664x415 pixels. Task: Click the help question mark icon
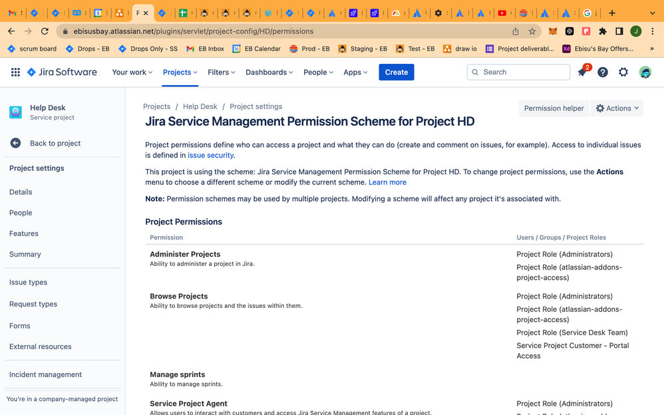click(x=603, y=72)
